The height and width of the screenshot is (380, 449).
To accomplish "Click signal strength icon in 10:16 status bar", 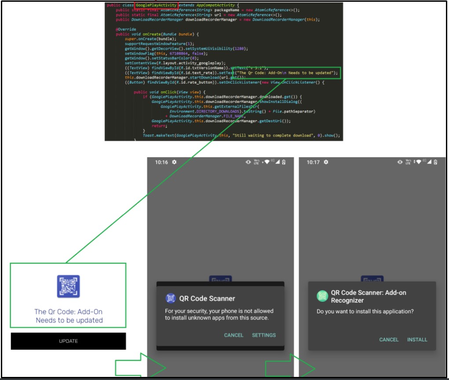I will tap(277, 162).
